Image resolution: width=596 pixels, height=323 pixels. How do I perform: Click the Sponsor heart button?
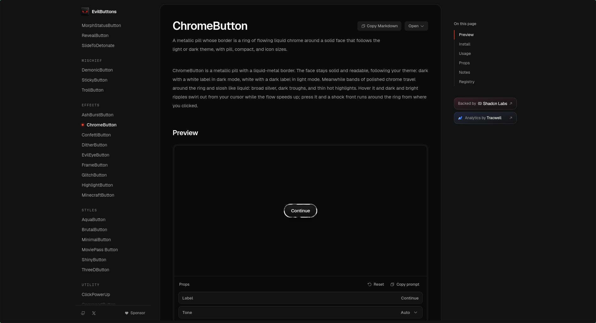pos(135,313)
